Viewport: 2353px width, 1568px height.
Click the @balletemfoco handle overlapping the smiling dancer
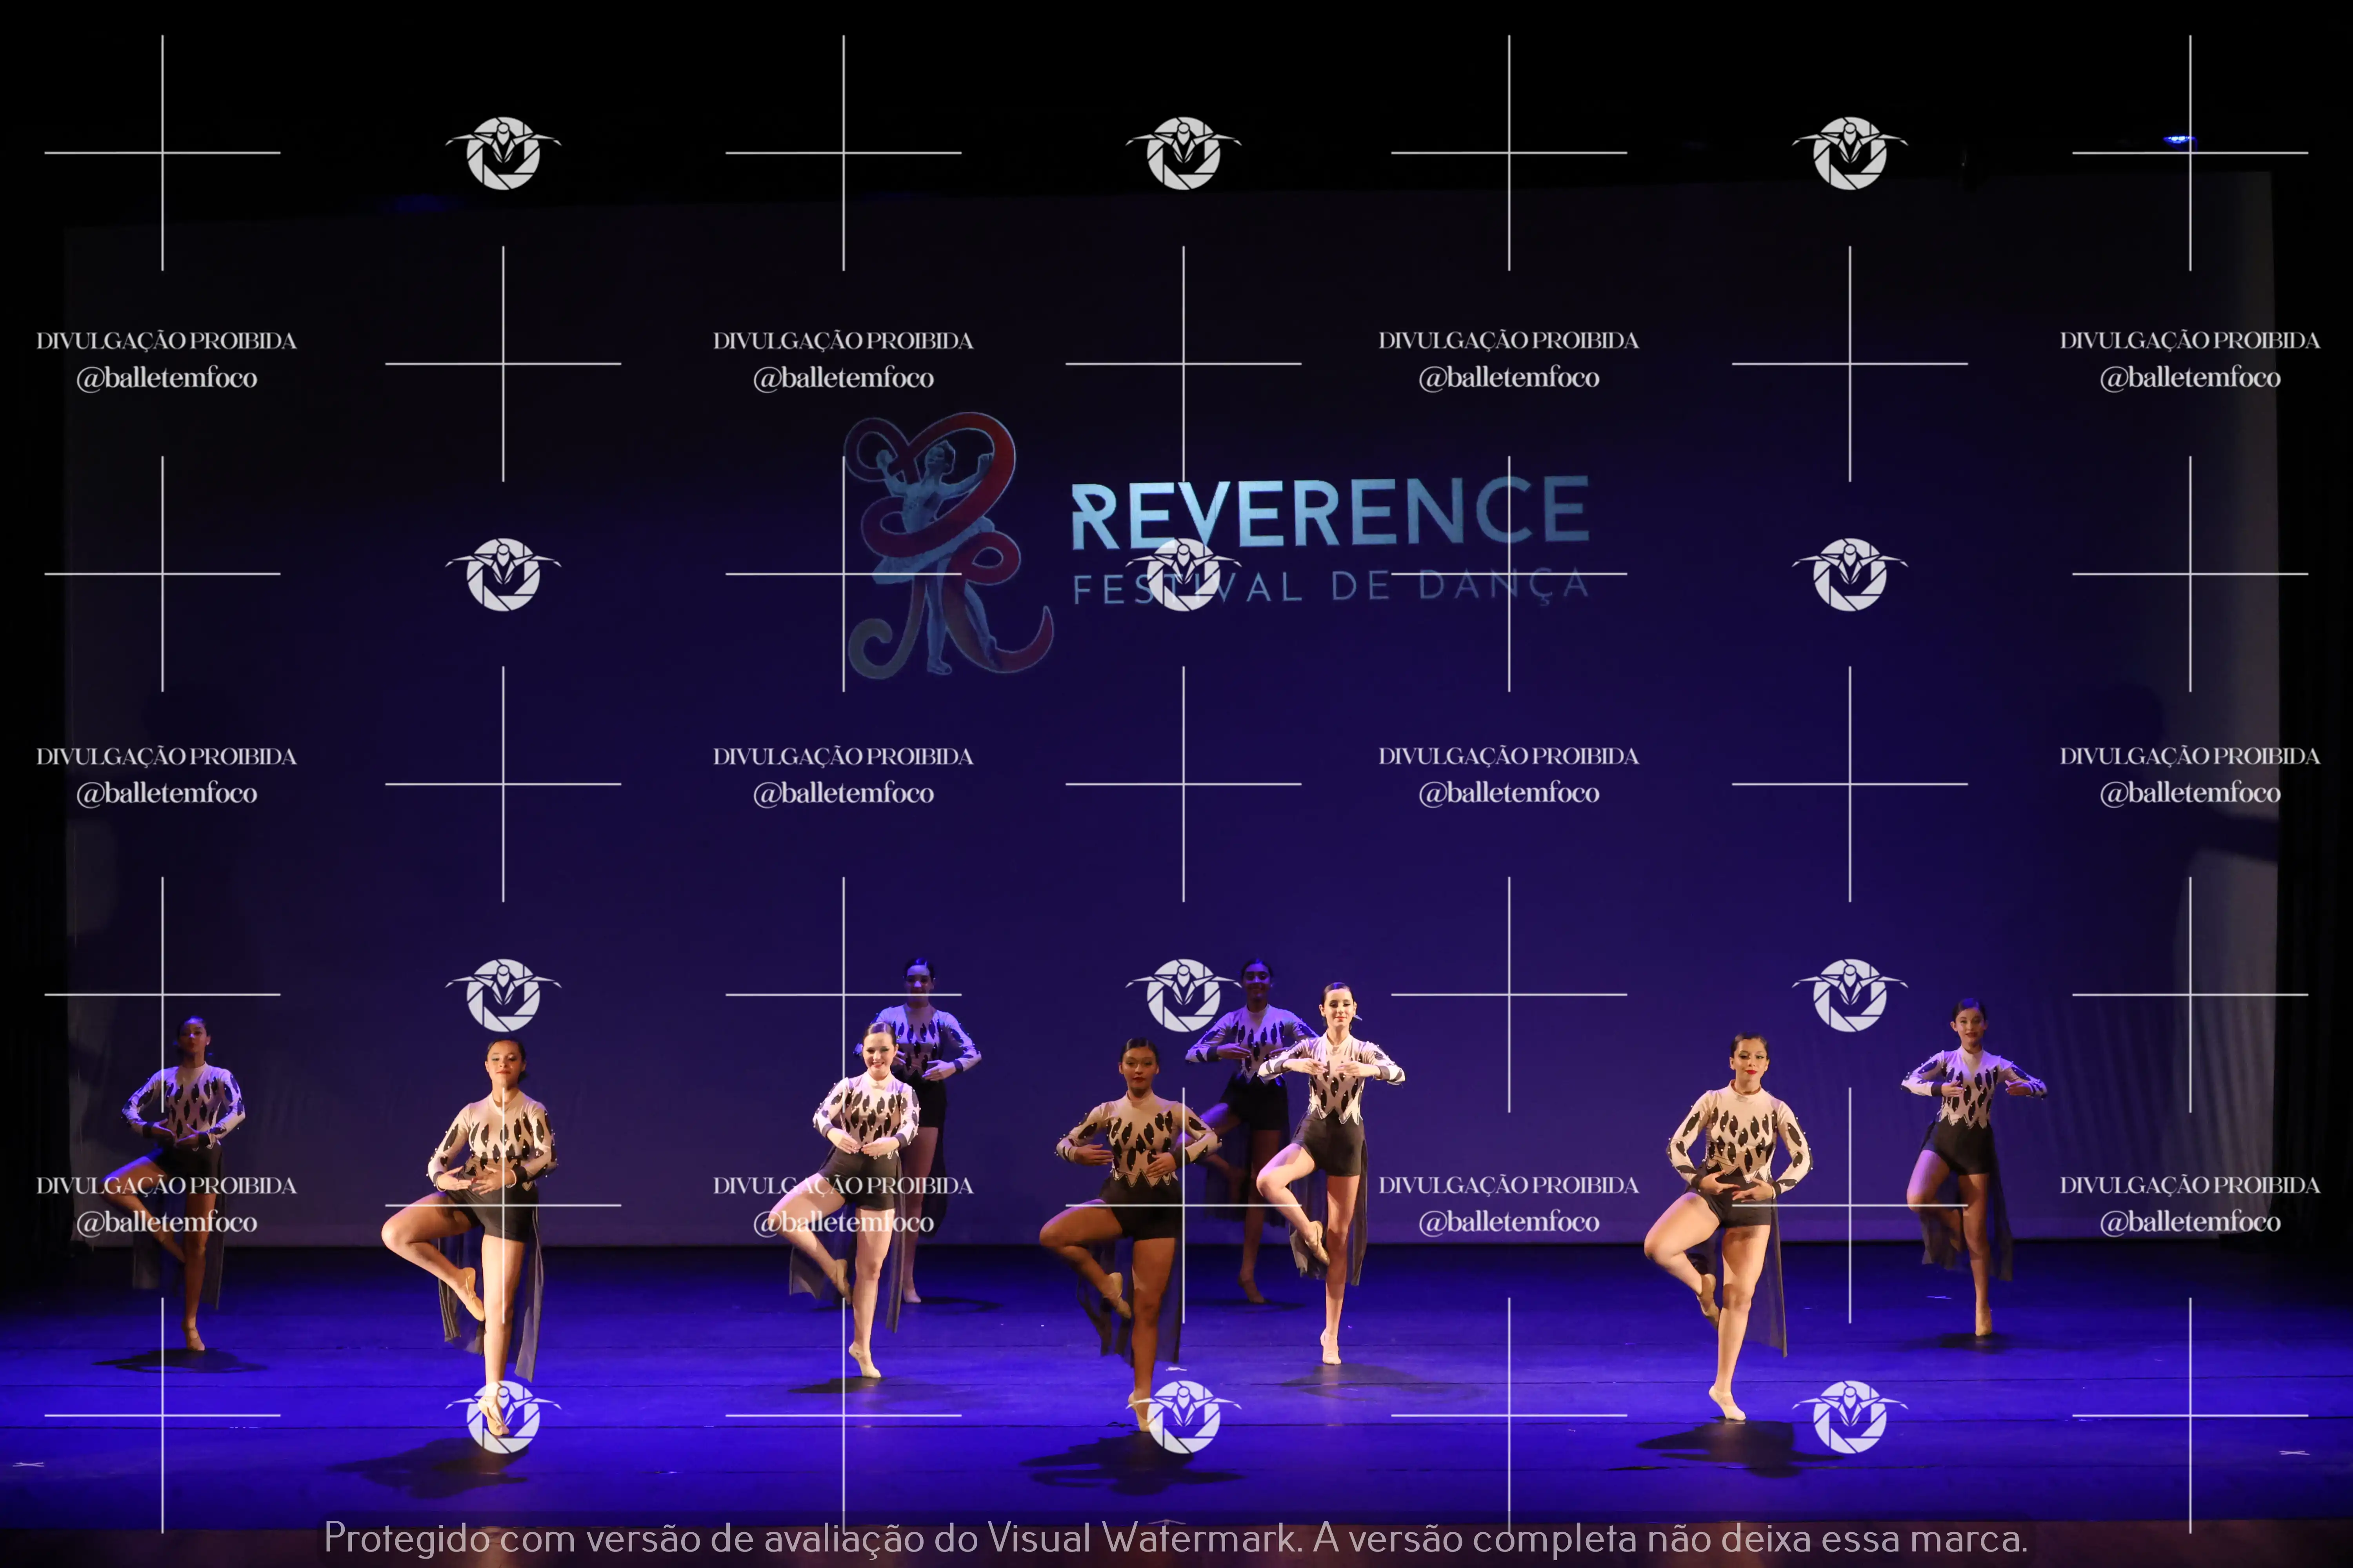pyautogui.click(x=844, y=1222)
